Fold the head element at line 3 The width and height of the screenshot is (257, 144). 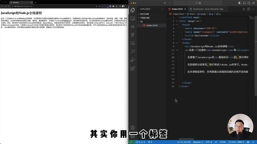coord(177,25)
